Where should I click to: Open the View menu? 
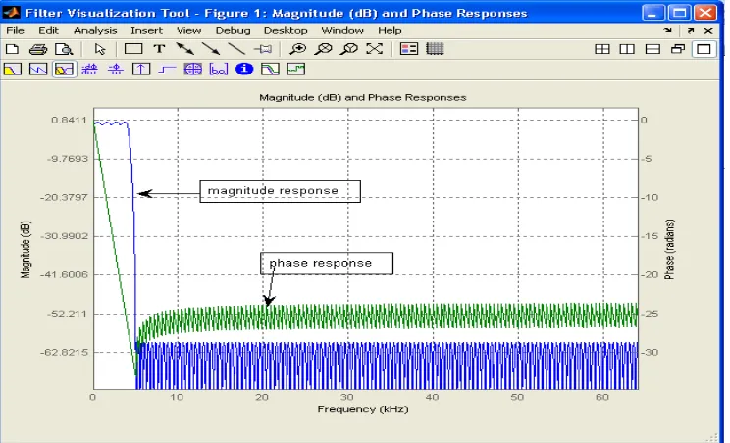tap(188, 30)
